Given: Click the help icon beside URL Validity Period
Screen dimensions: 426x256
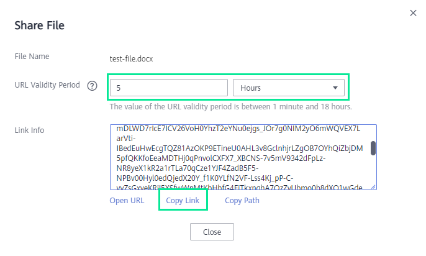Looking at the screenshot, I should pos(93,86).
